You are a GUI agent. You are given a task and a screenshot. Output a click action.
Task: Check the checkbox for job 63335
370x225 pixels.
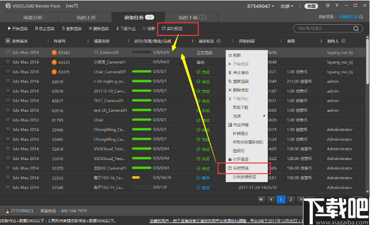click(x=8, y=62)
